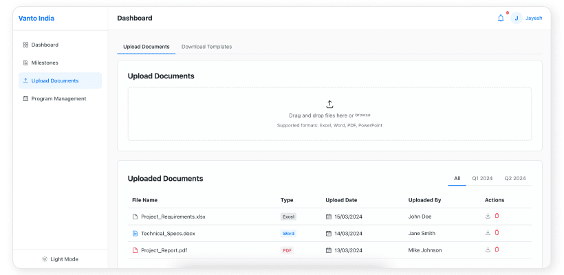Click the Uploaded By column header
The width and height of the screenshot is (564, 275).
425,200
